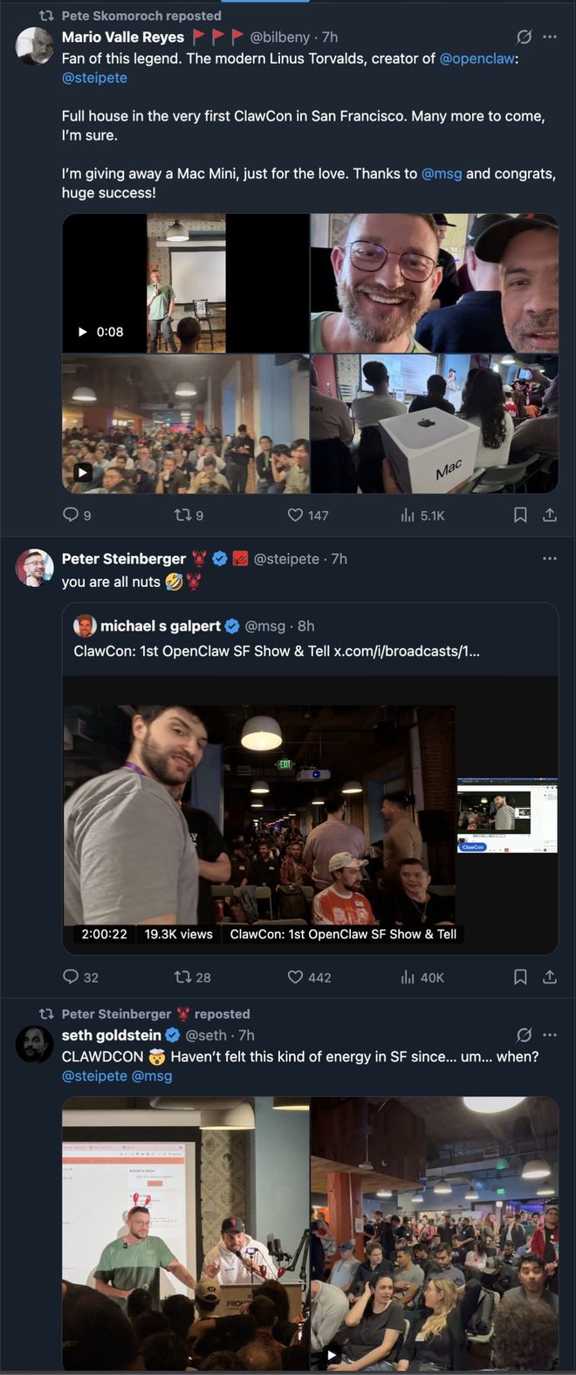
Task: Open more options on Peter Steinberger's post
Action: pyautogui.click(x=550, y=558)
